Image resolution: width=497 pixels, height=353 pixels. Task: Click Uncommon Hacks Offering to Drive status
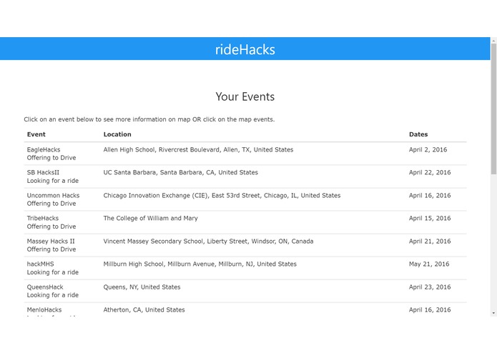(51, 204)
